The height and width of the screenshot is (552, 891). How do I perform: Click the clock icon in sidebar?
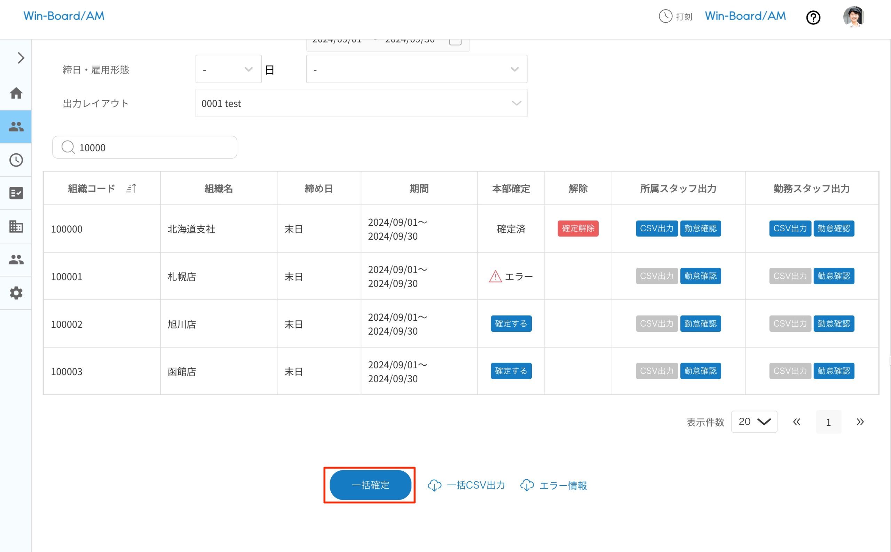16,160
